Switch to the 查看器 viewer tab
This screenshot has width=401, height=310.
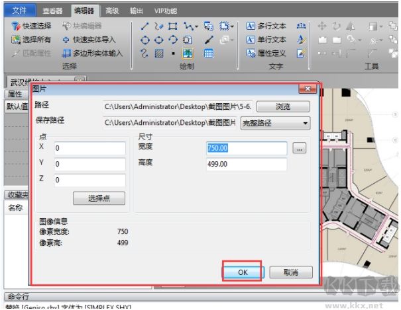point(52,11)
